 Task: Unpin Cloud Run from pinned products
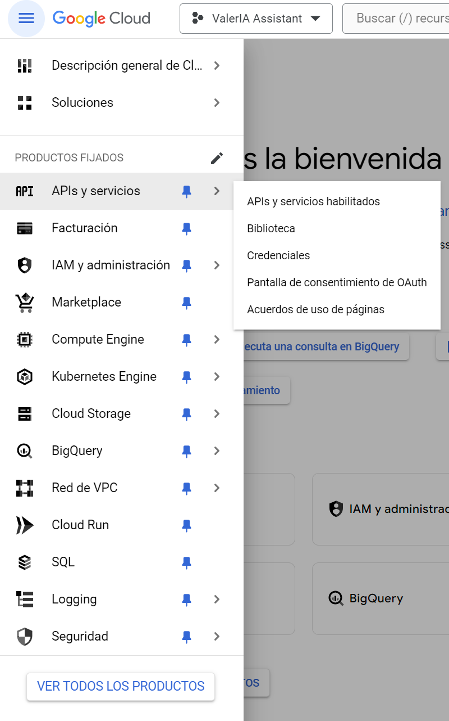tap(187, 526)
